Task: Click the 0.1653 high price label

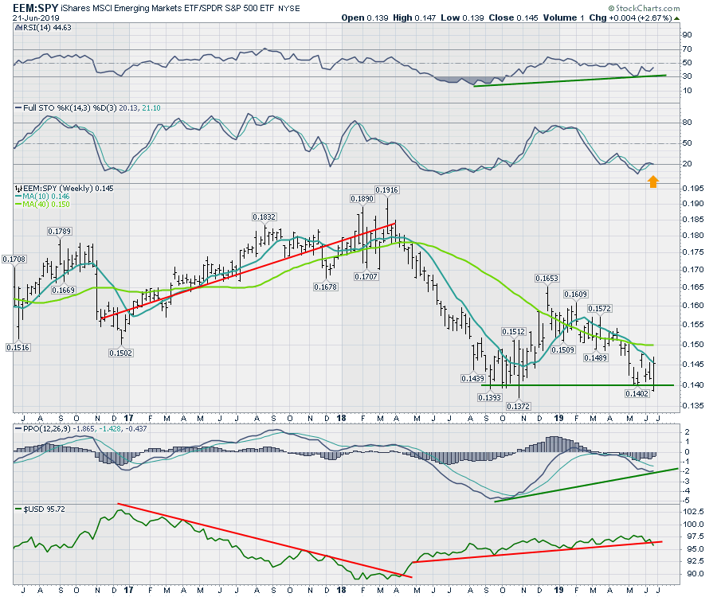Action: tap(547, 278)
